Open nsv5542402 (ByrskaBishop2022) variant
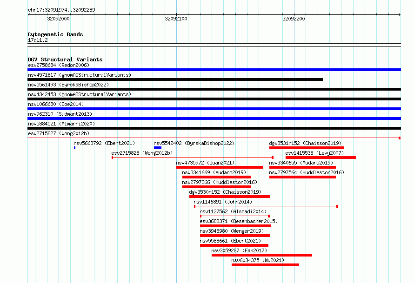 (194, 143)
